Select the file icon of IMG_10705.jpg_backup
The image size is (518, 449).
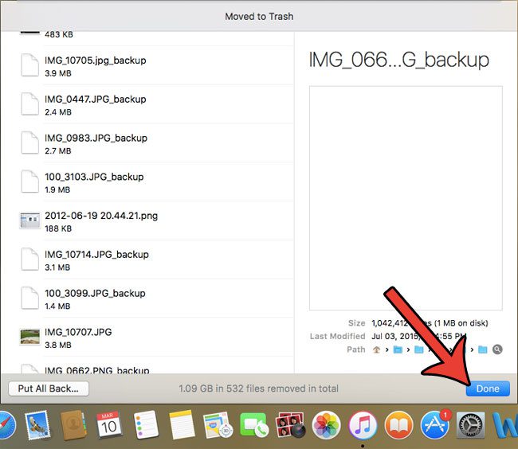pyautogui.click(x=29, y=65)
